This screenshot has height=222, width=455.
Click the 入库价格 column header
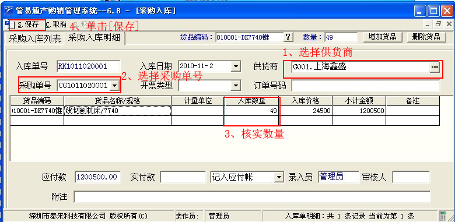[x=306, y=101]
